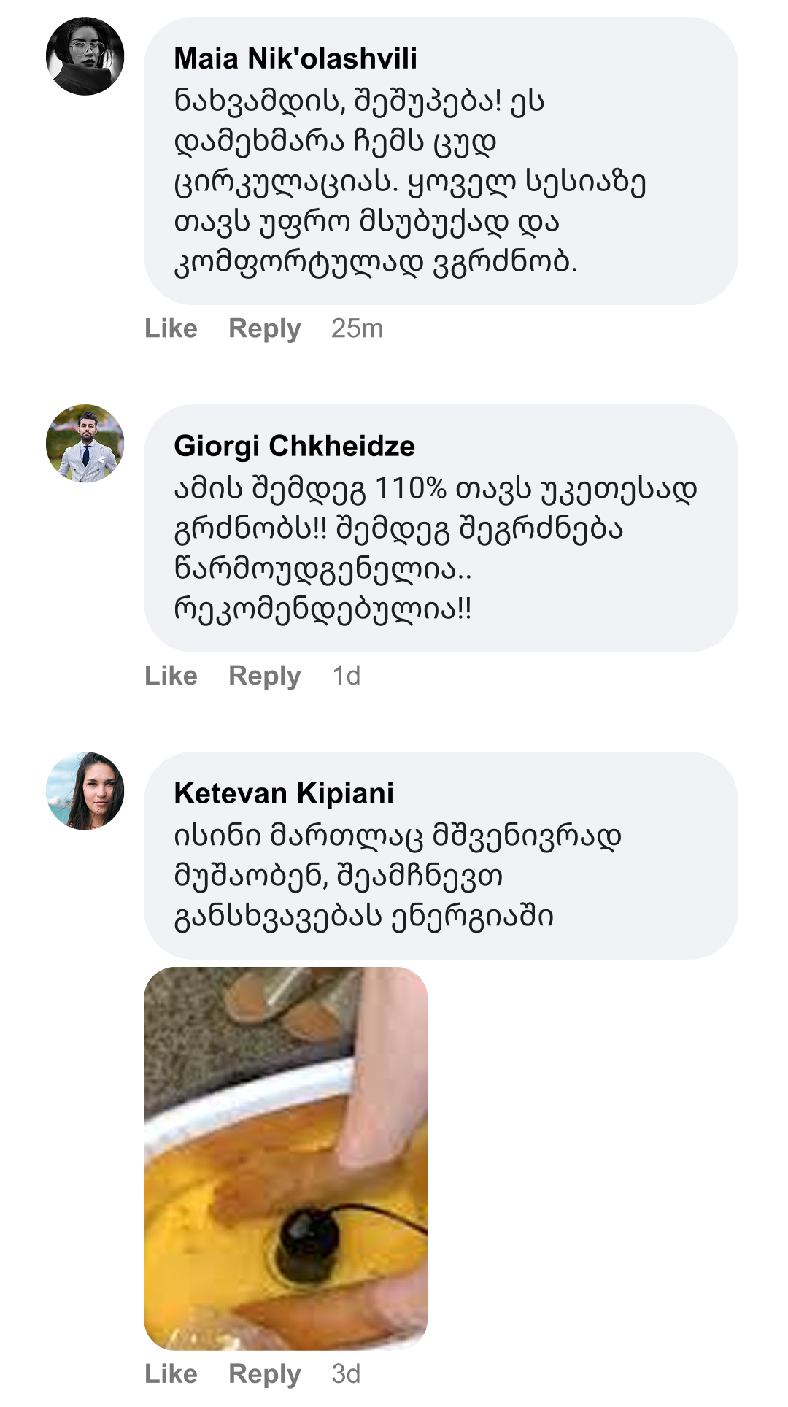The height and width of the screenshot is (1407, 788).
Task: Open Giorgi Chkheidze's profile picture
Action: coord(85,443)
